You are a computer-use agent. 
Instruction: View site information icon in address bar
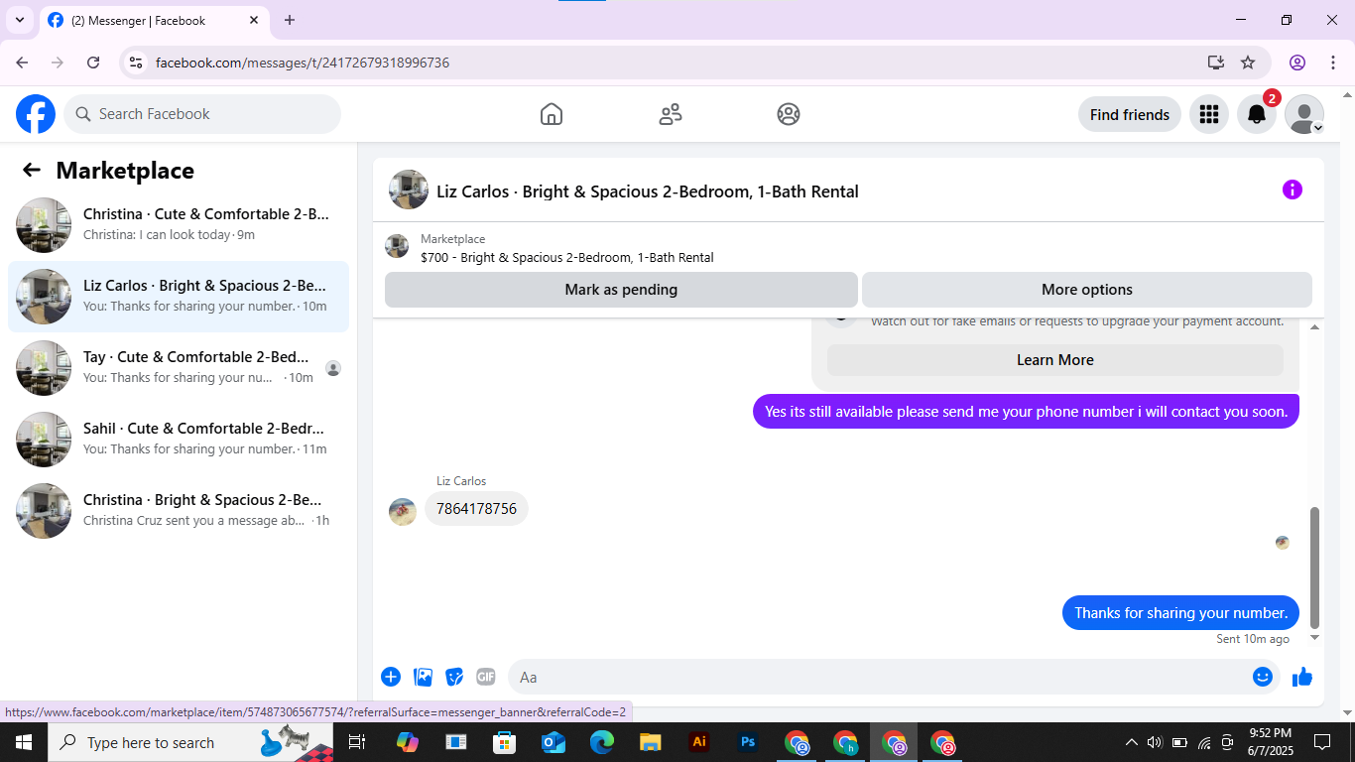137,63
